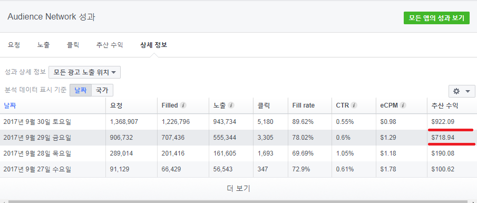The image size is (477, 203).
Task: Open the 추산 수익 tab
Action: [x=110, y=45]
